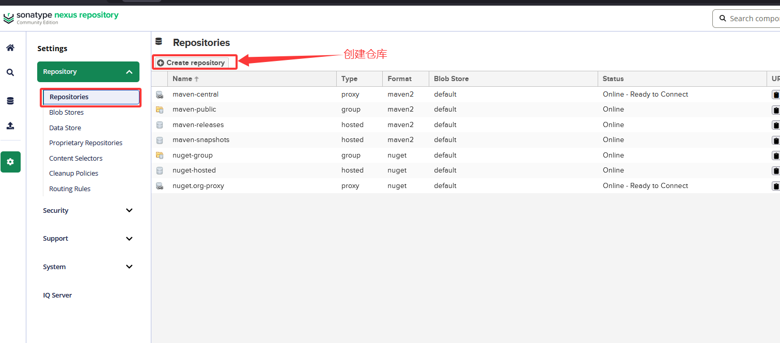Viewport: 780px width, 343px height.
Task: Select Repositories in settings menu
Action: coord(90,97)
